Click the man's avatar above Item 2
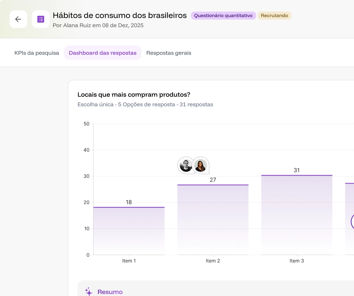 tap(186, 165)
